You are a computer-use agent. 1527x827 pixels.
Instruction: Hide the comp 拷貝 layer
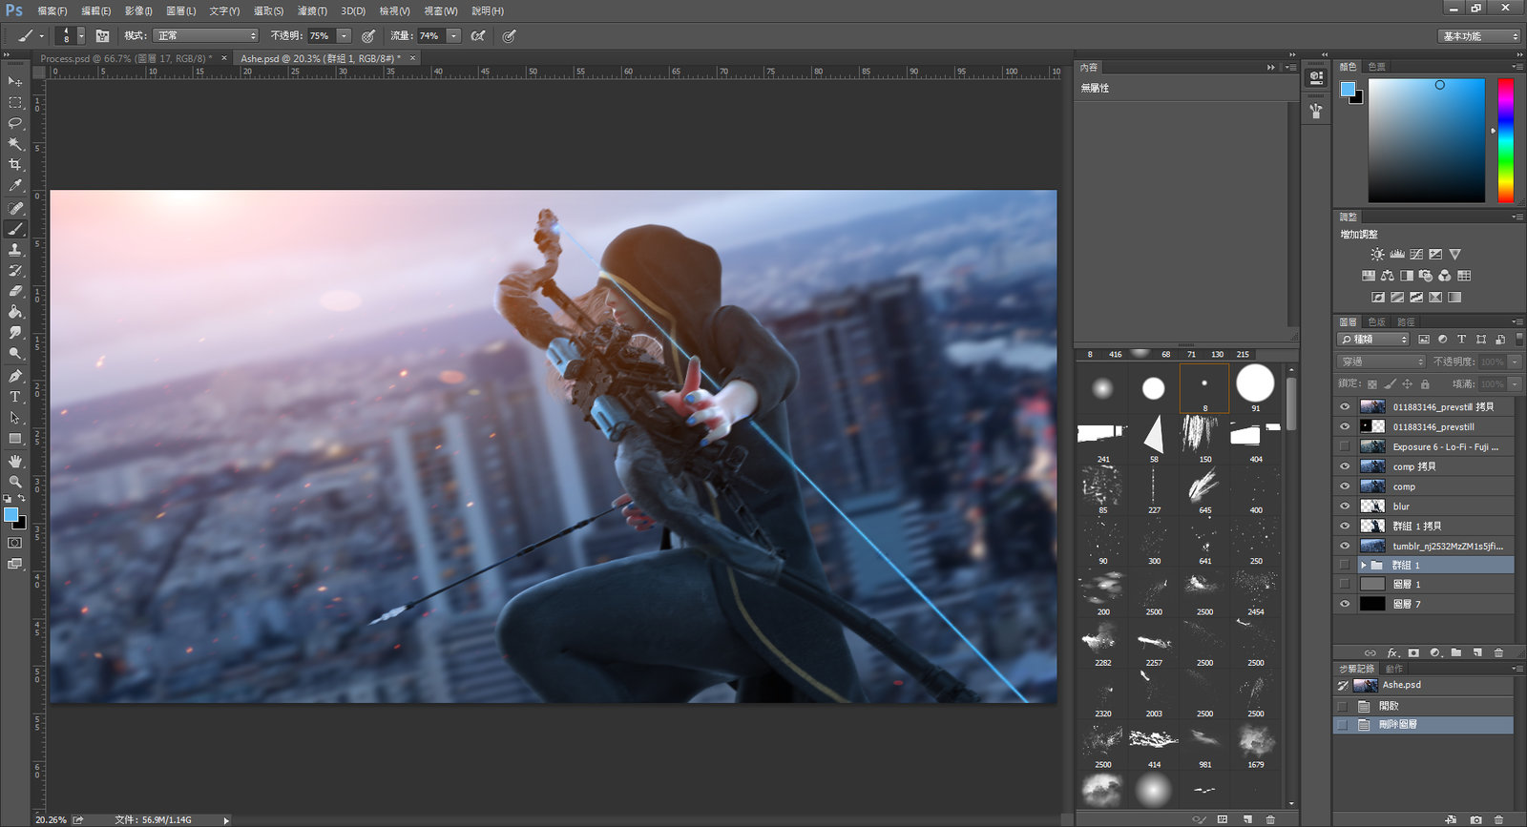pyautogui.click(x=1345, y=466)
